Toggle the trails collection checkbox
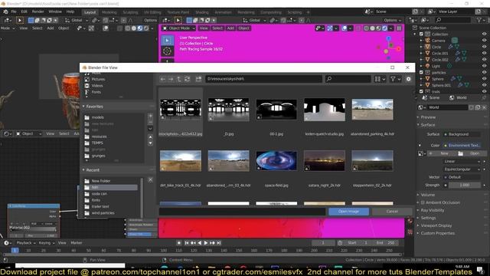490x276 pixels. point(421,91)
